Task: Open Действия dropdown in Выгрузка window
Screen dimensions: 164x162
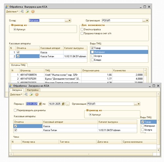Action: [12, 11]
